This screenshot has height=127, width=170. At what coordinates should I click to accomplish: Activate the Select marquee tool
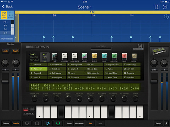click(11, 15)
